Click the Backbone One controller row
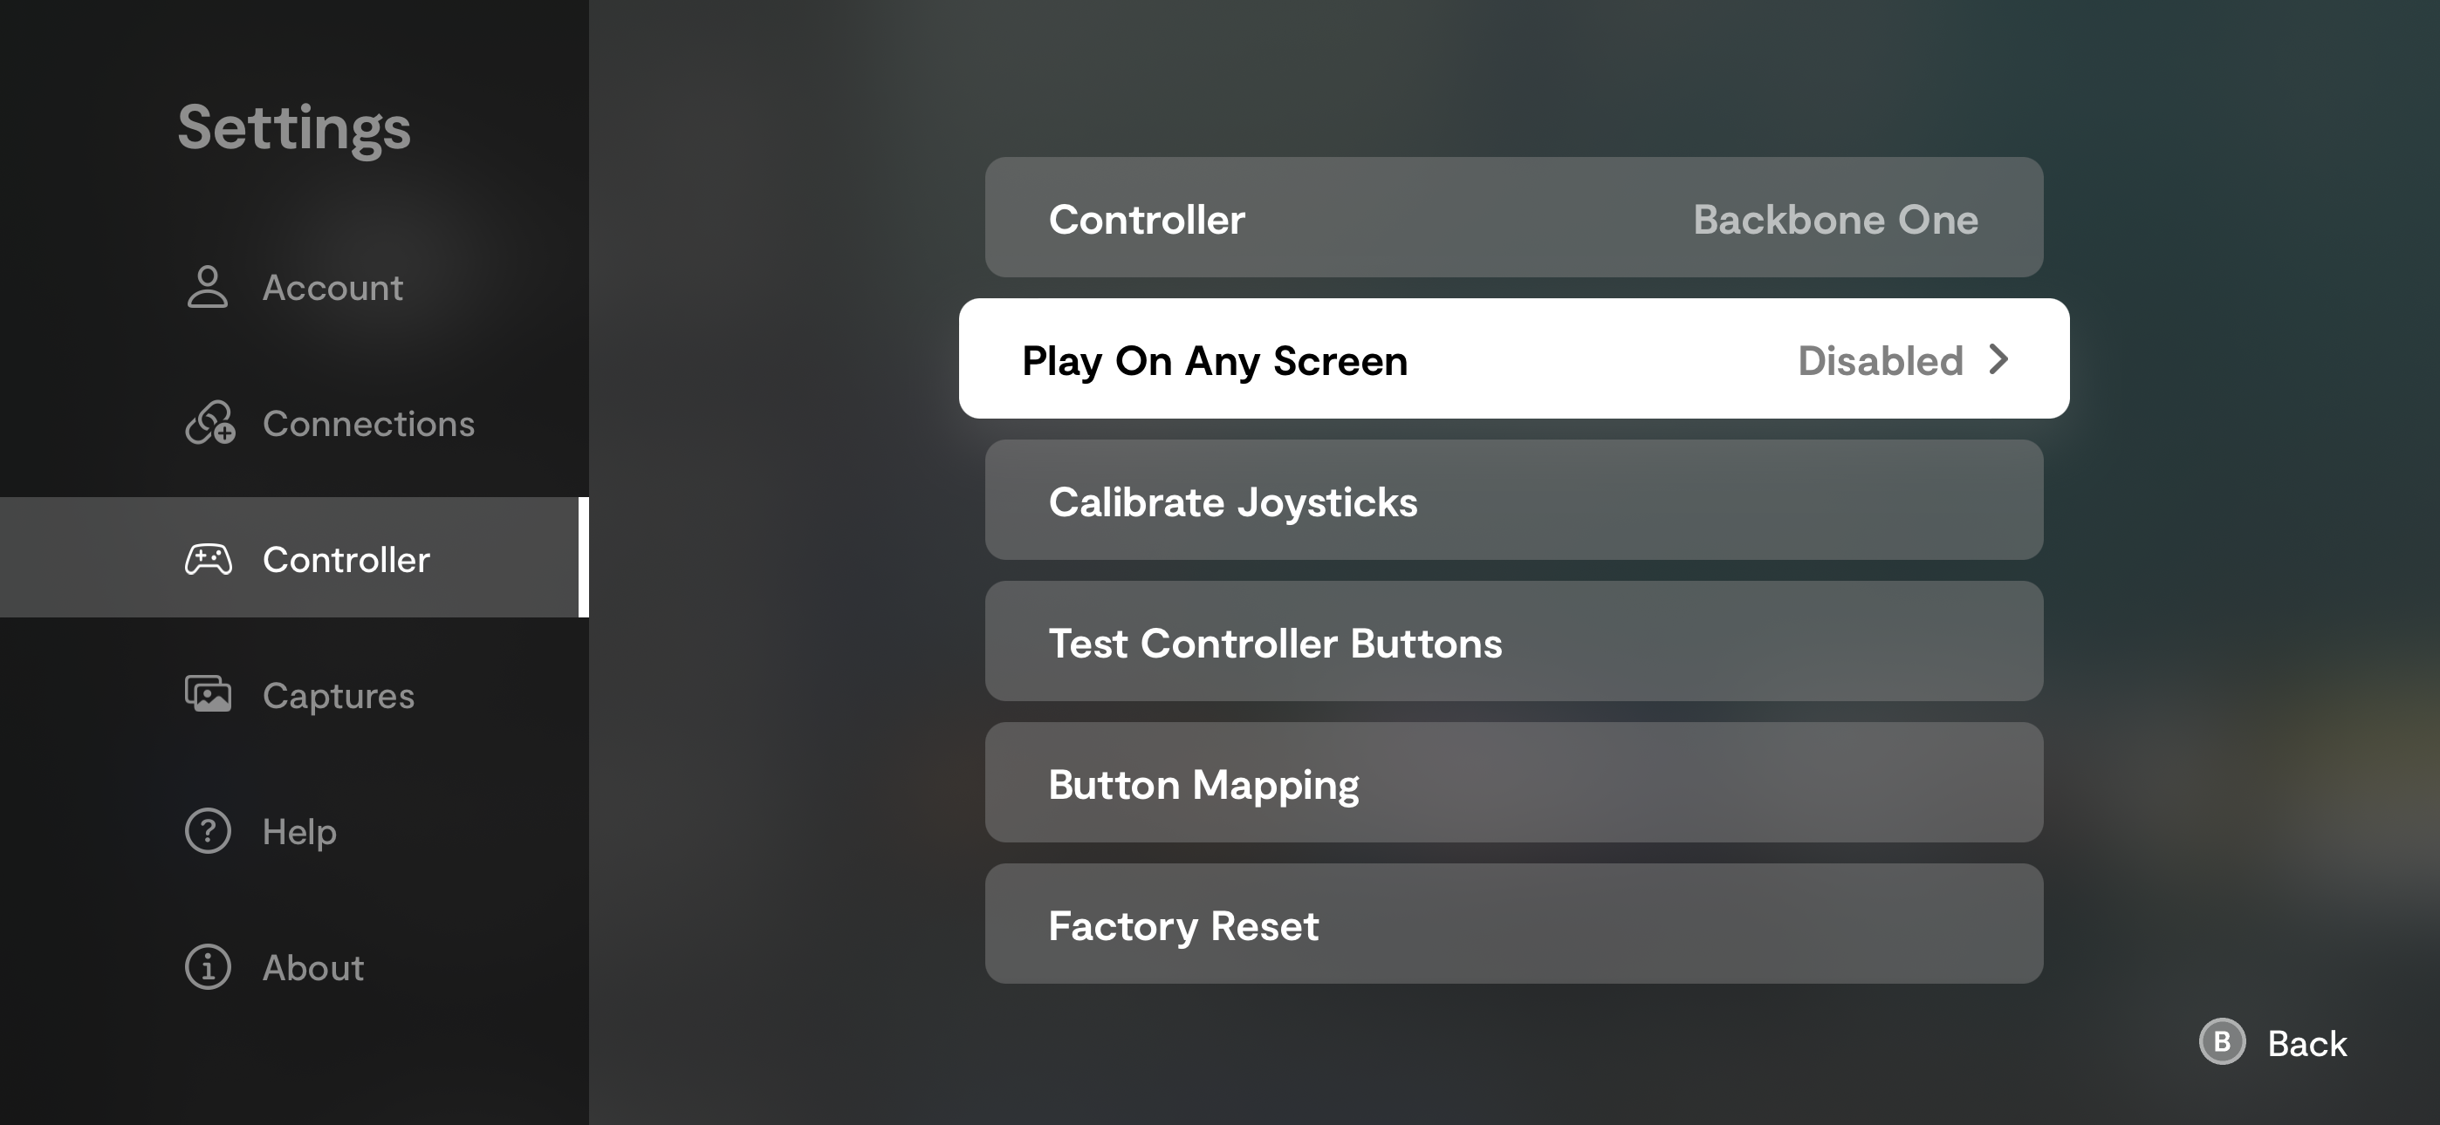Screen dimensions: 2440x1125 tap(1512, 218)
